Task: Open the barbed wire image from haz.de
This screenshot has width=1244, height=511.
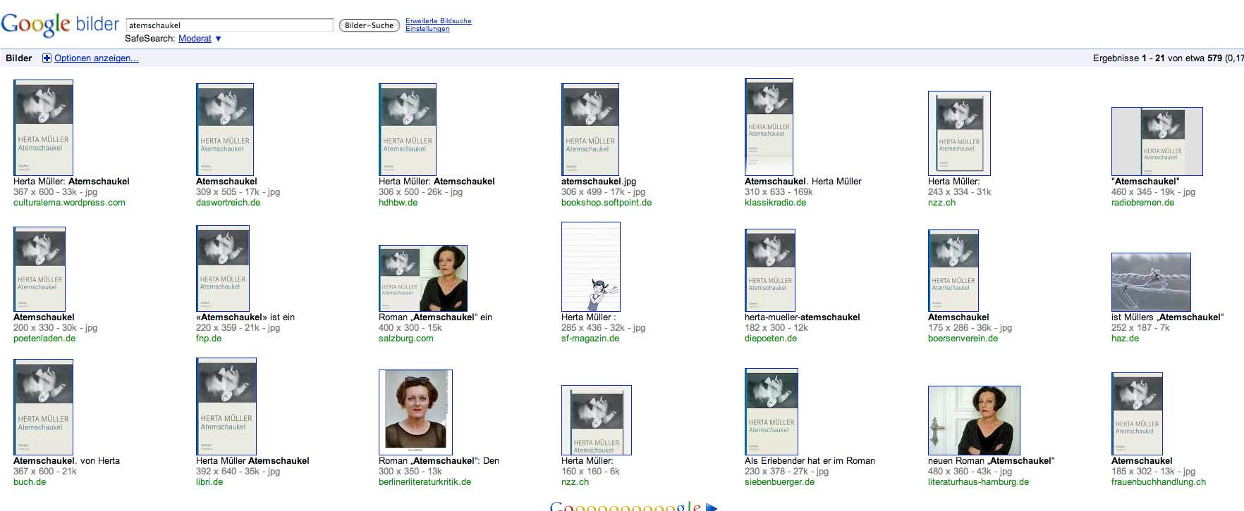Action: (x=1150, y=282)
